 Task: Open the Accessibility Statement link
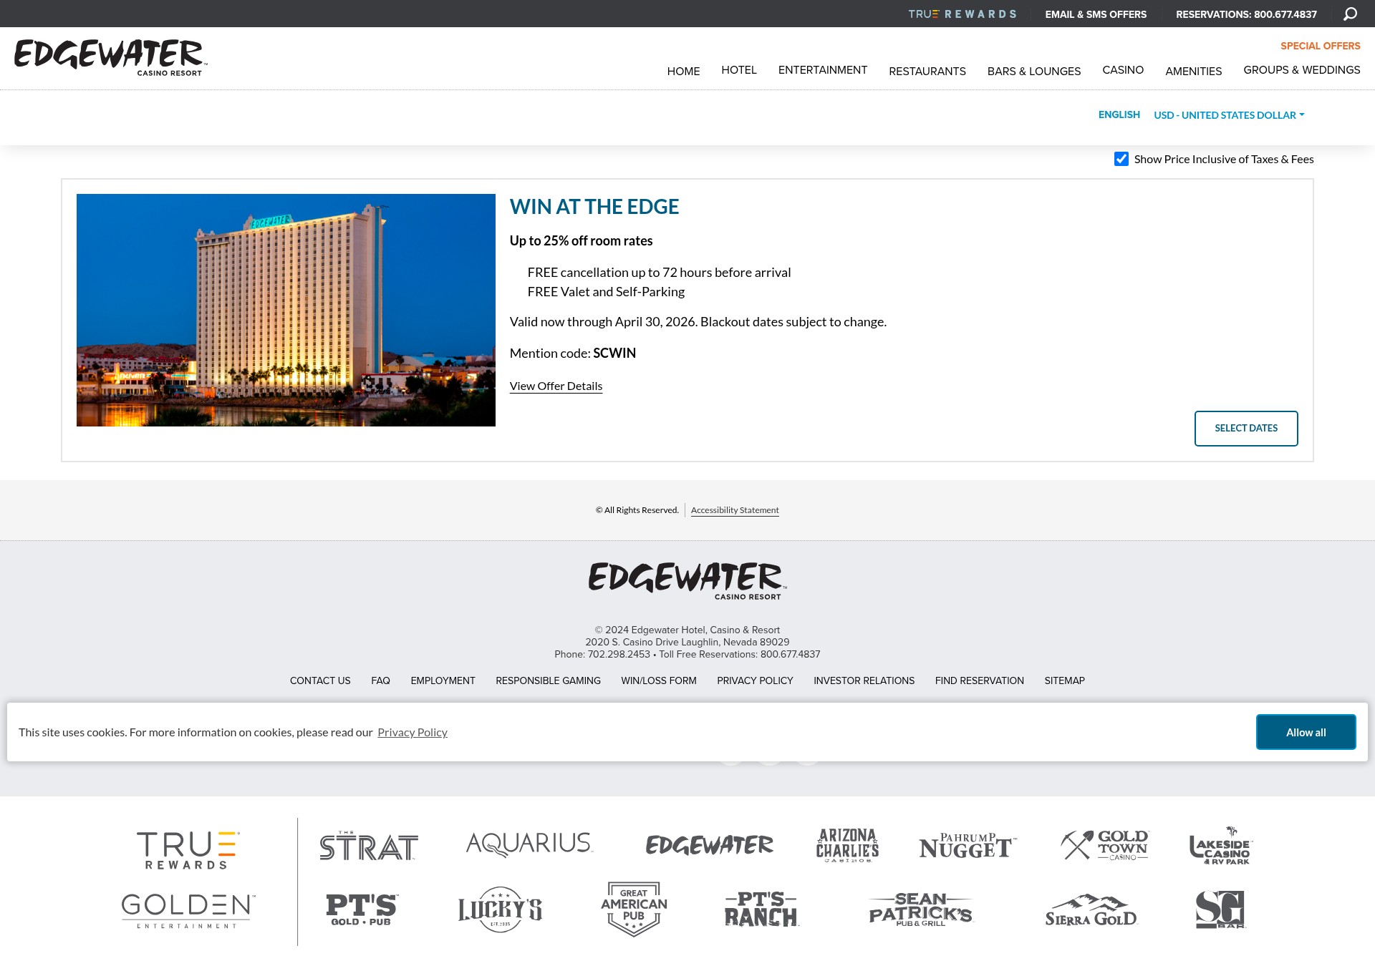coord(735,510)
